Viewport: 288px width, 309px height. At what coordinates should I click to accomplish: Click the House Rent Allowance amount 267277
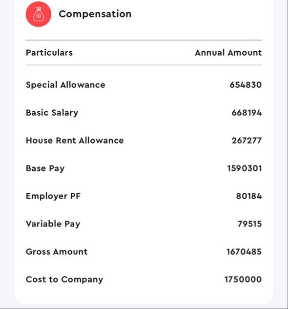(247, 141)
